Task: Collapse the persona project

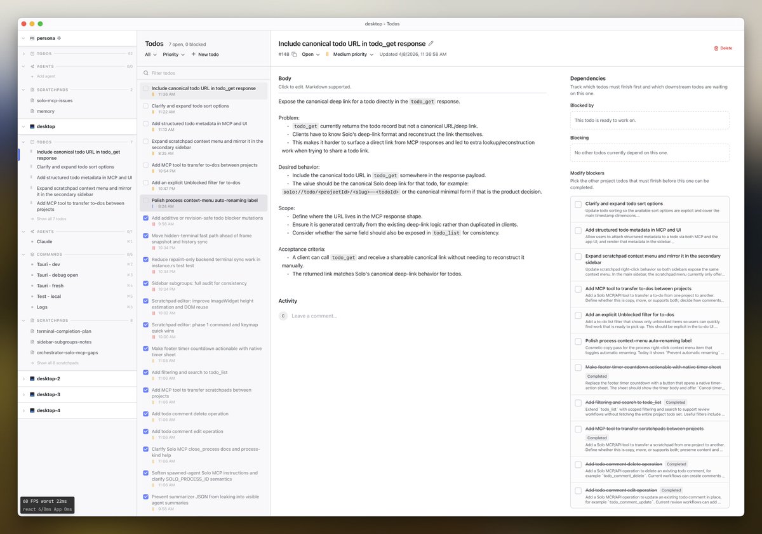Action: [x=23, y=38]
